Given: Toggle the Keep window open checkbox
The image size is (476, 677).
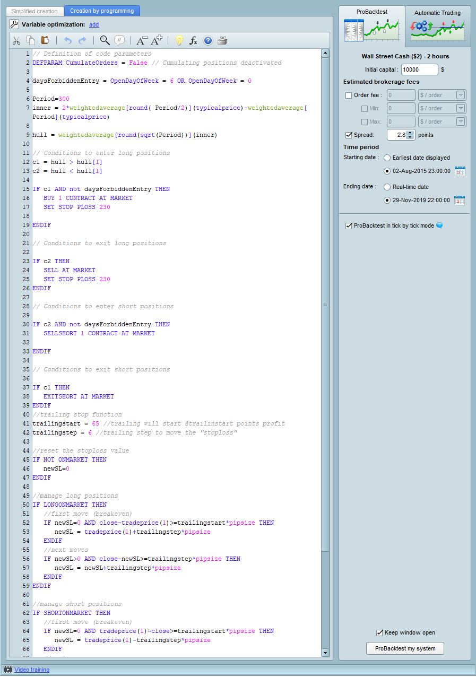Looking at the screenshot, I should (x=379, y=632).
